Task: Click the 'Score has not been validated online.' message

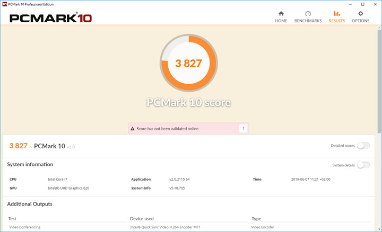Action: [168, 129]
